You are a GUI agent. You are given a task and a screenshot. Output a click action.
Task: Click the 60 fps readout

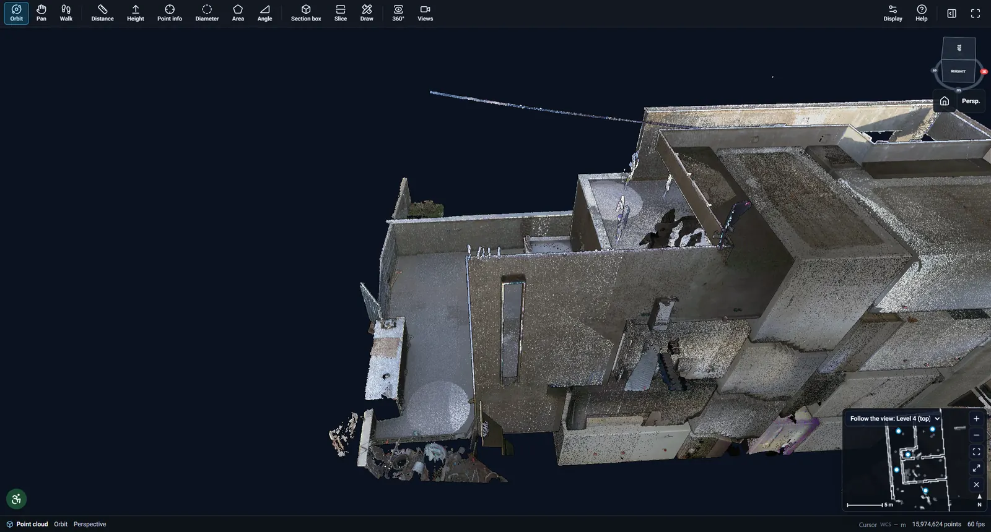click(x=976, y=524)
